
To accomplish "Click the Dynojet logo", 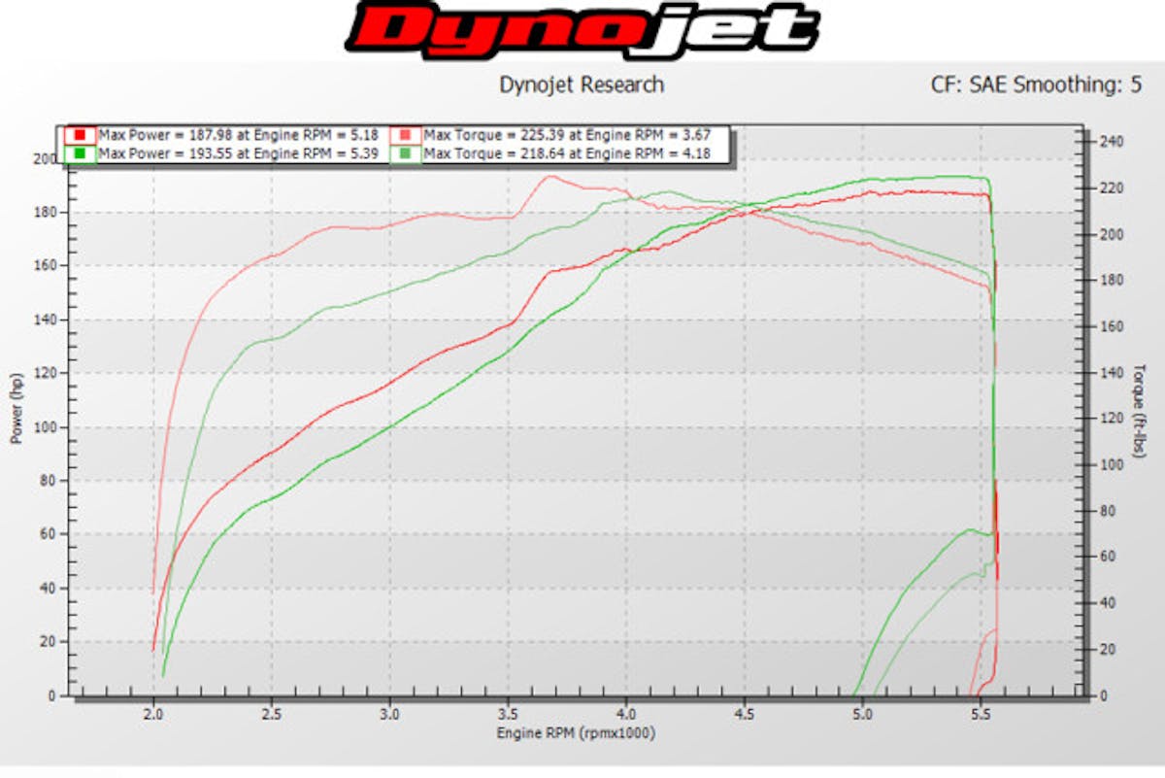I will click(582, 29).
